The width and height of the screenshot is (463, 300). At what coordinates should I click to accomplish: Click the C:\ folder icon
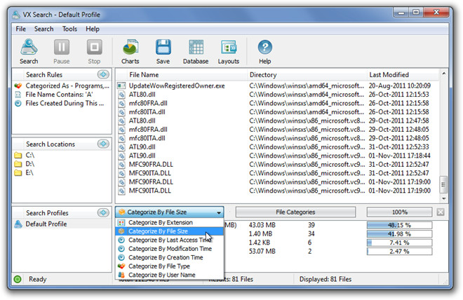pyautogui.click(x=18, y=155)
